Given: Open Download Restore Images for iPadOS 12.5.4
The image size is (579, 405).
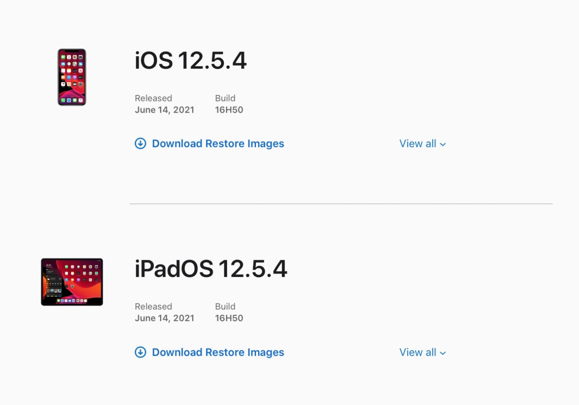Looking at the screenshot, I should (218, 352).
